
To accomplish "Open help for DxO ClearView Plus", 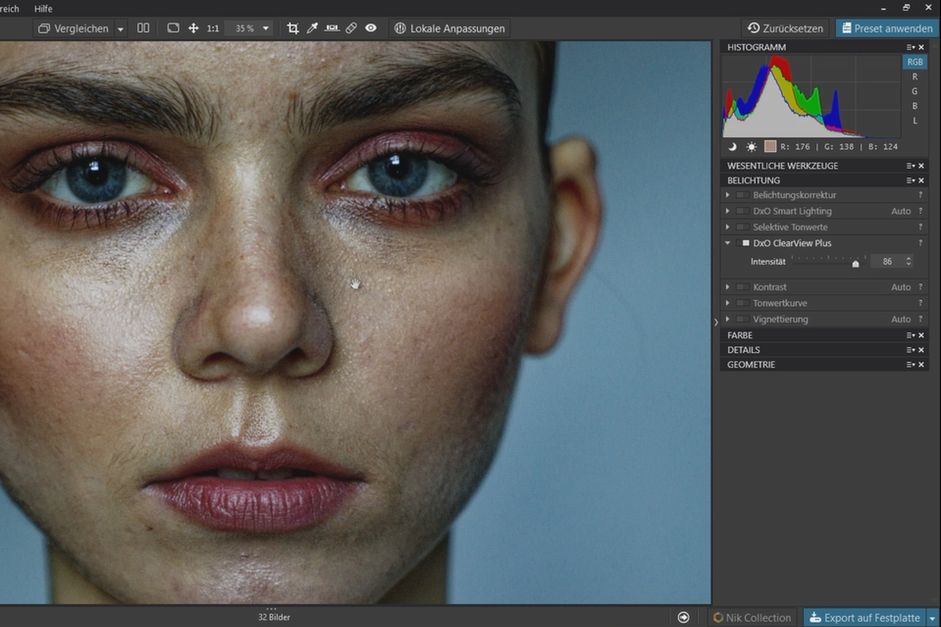I will (921, 243).
